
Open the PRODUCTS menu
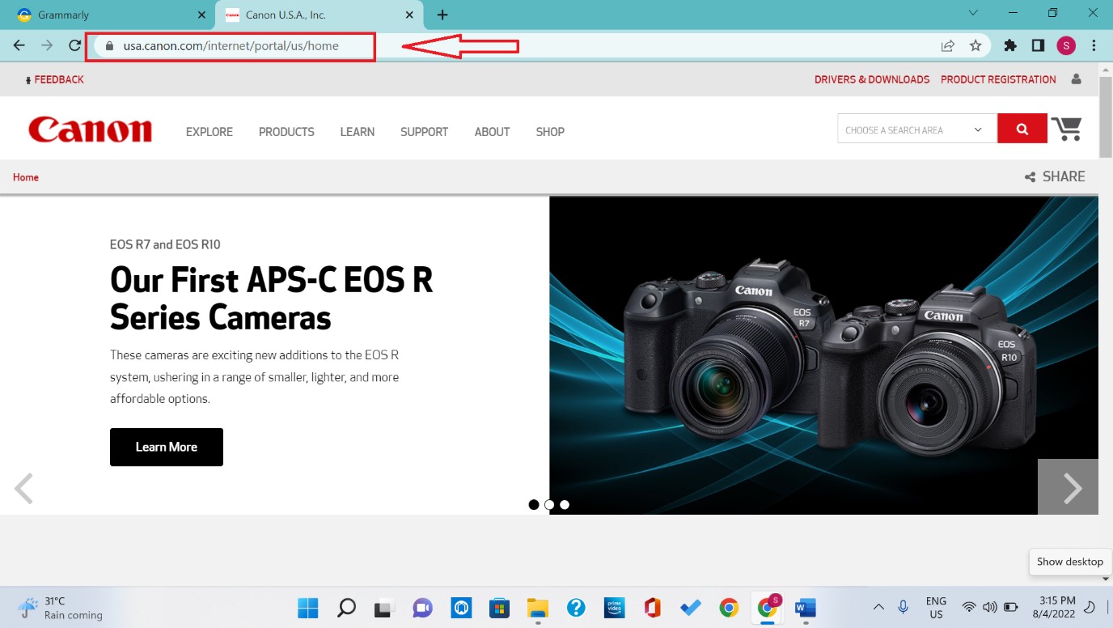click(x=286, y=132)
